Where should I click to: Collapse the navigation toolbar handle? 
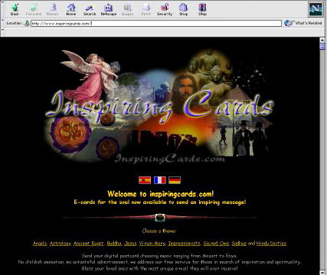pyautogui.click(x=2, y=9)
